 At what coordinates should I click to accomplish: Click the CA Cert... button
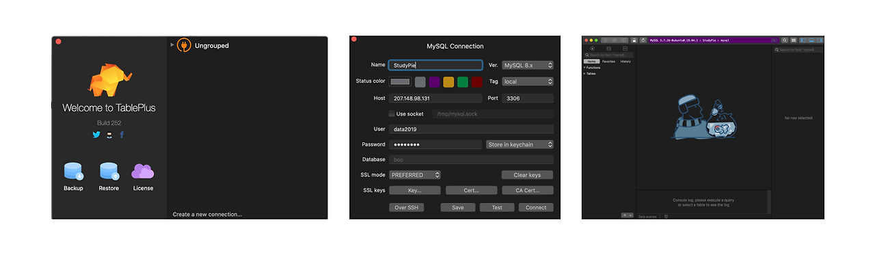click(527, 190)
